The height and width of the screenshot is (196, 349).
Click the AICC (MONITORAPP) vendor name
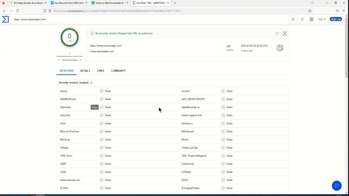click(193, 99)
